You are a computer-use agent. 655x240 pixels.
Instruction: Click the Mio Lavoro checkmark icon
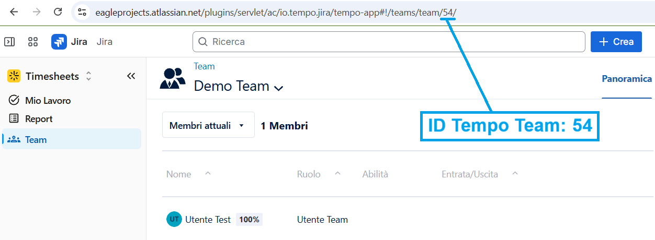pyautogui.click(x=15, y=100)
